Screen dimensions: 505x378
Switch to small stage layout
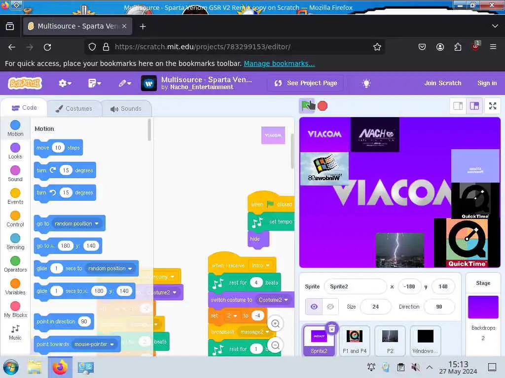pyautogui.click(x=458, y=106)
